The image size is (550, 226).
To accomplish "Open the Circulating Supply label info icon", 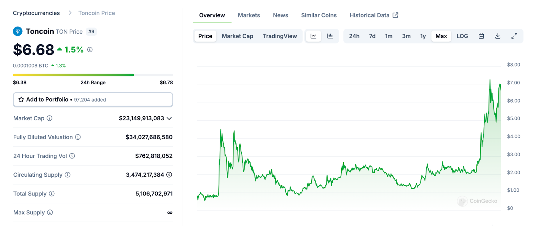I will 68,175.
